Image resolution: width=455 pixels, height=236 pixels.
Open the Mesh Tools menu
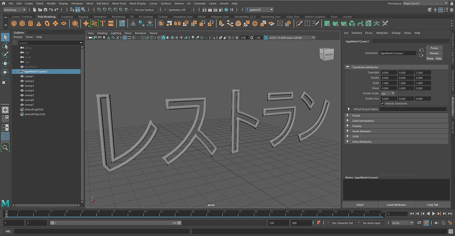(x=119, y=3)
